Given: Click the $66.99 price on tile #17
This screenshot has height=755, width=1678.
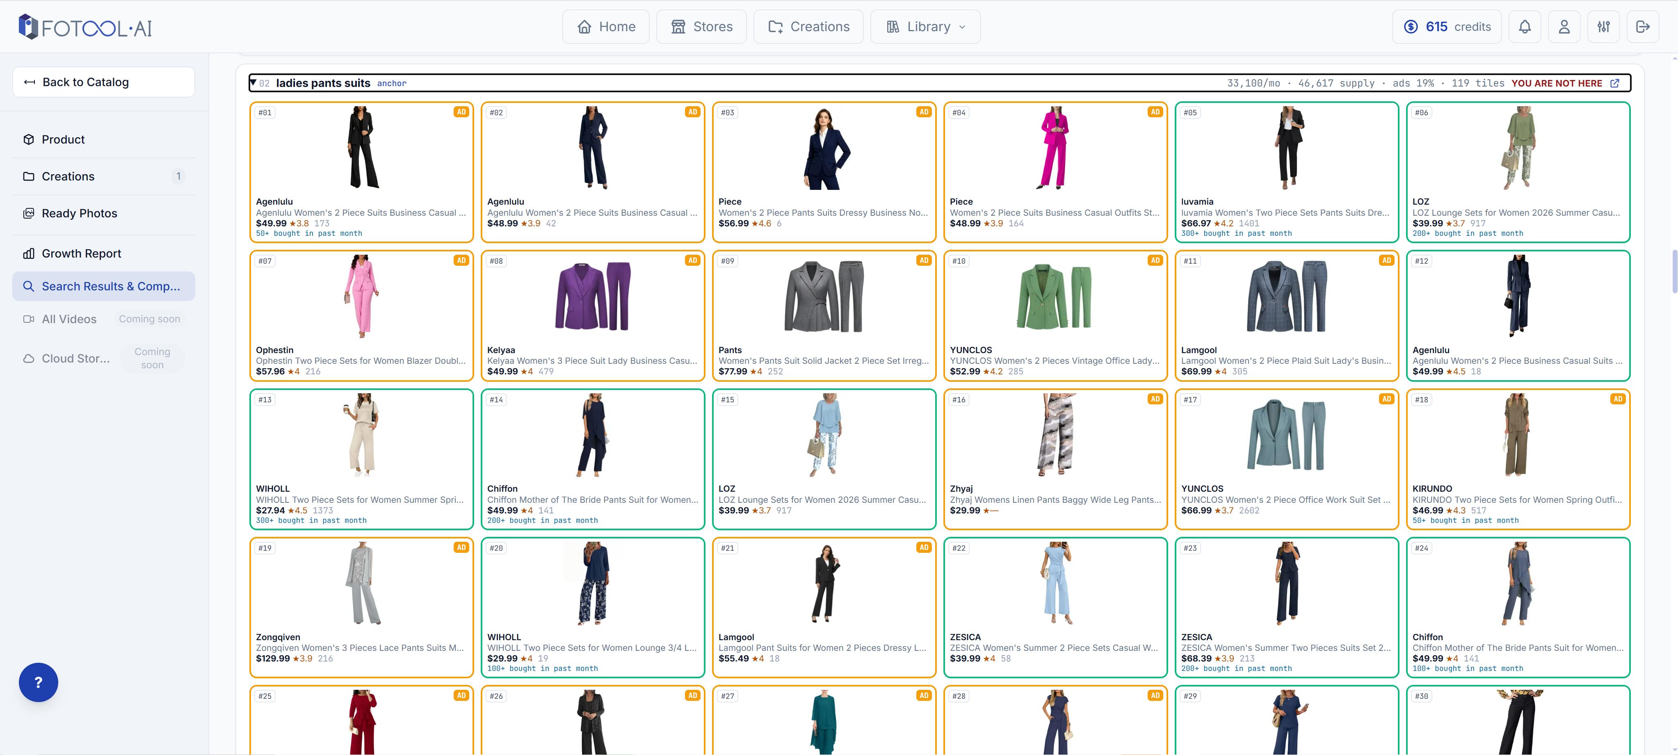Looking at the screenshot, I should tap(1195, 510).
